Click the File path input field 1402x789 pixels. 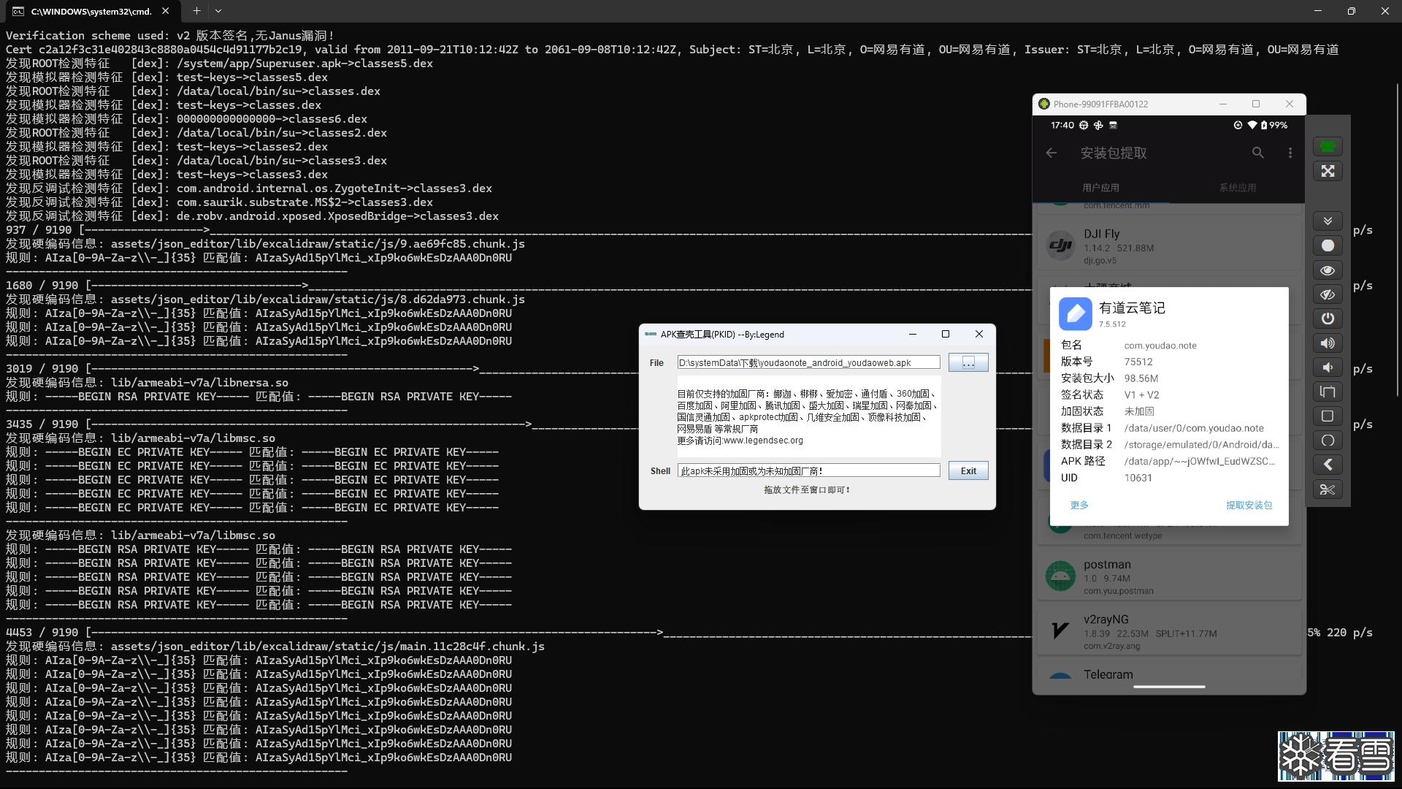click(x=808, y=363)
